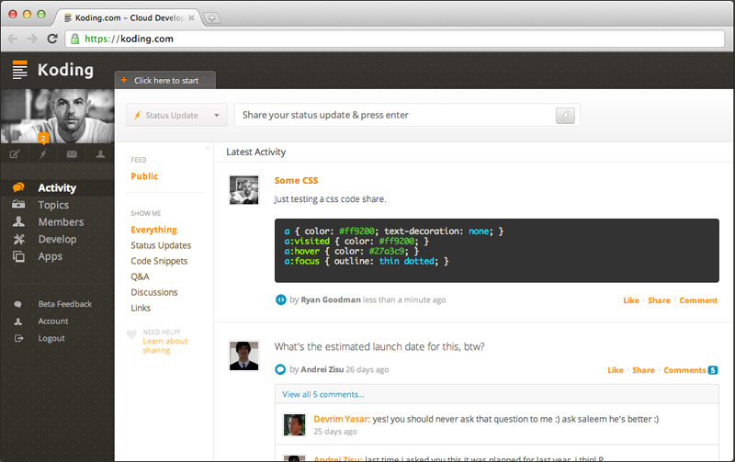
Task: Click the submit icon in status update field
Action: tap(566, 116)
